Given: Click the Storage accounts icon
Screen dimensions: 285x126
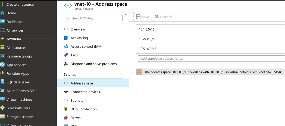Looking at the screenshot, I should [3, 117].
